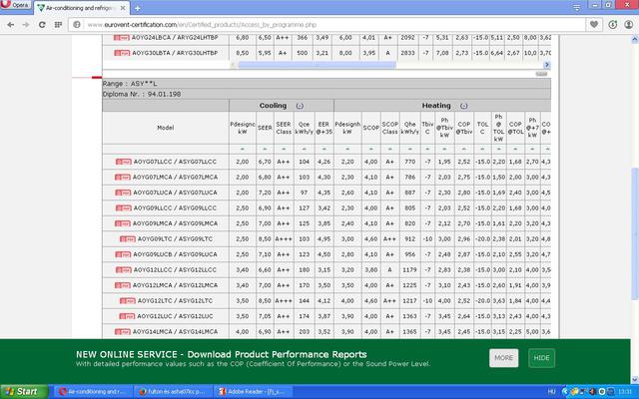
Task: Go forward to the next page
Action: (x=26, y=25)
